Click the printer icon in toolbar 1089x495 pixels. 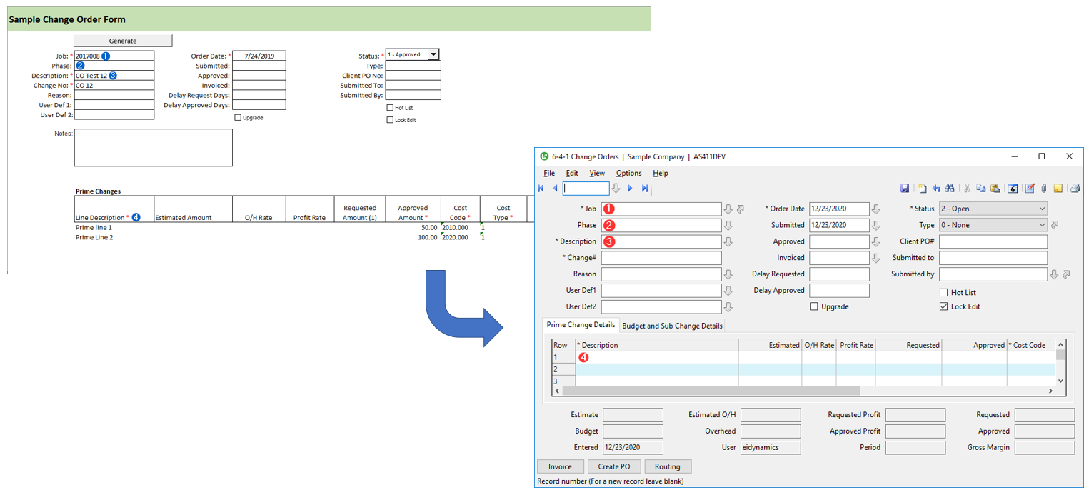tap(1075, 189)
